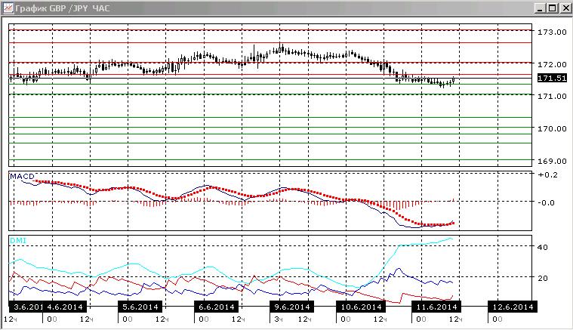Click the 3ч time label under 9.6.2014
573x330 pixels.
click(279, 319)
